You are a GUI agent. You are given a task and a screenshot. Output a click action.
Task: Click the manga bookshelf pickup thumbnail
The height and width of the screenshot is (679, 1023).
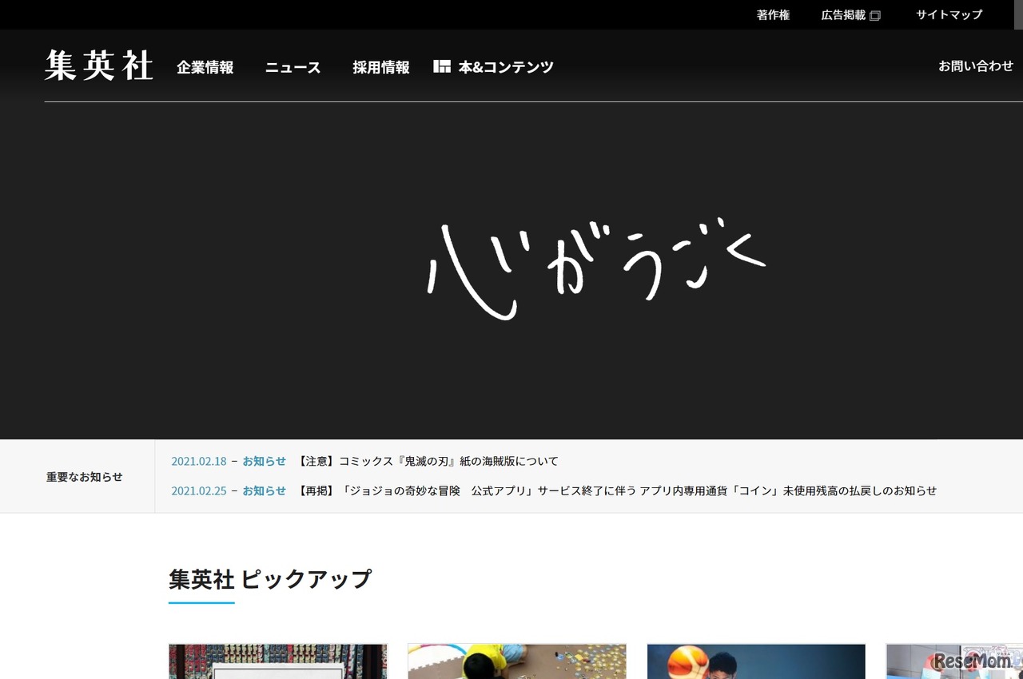[x=277, y=661]
